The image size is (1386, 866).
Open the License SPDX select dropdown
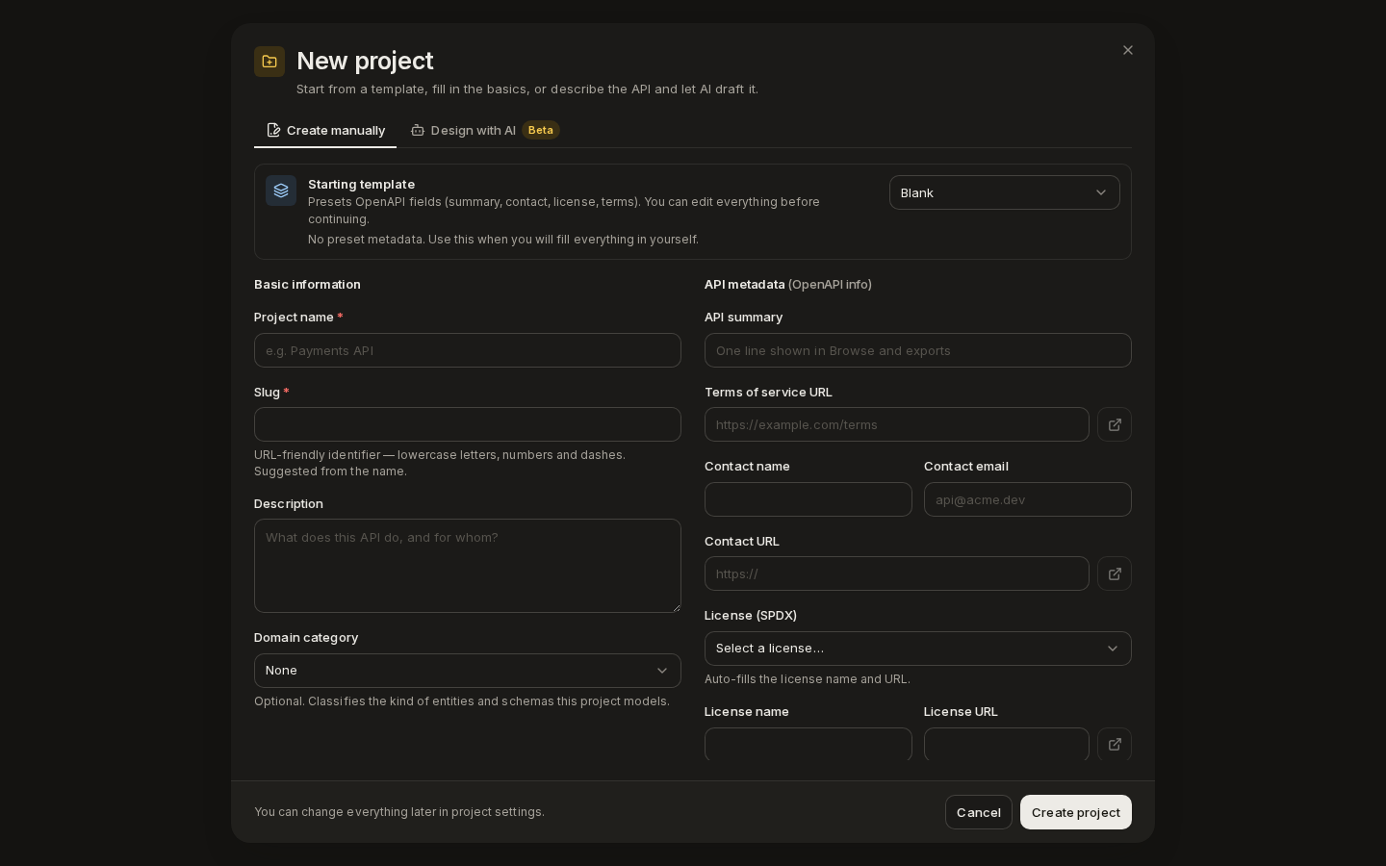(x=918, y=649)
